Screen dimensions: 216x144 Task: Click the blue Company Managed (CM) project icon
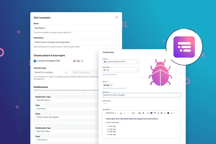tap(35, 61)
